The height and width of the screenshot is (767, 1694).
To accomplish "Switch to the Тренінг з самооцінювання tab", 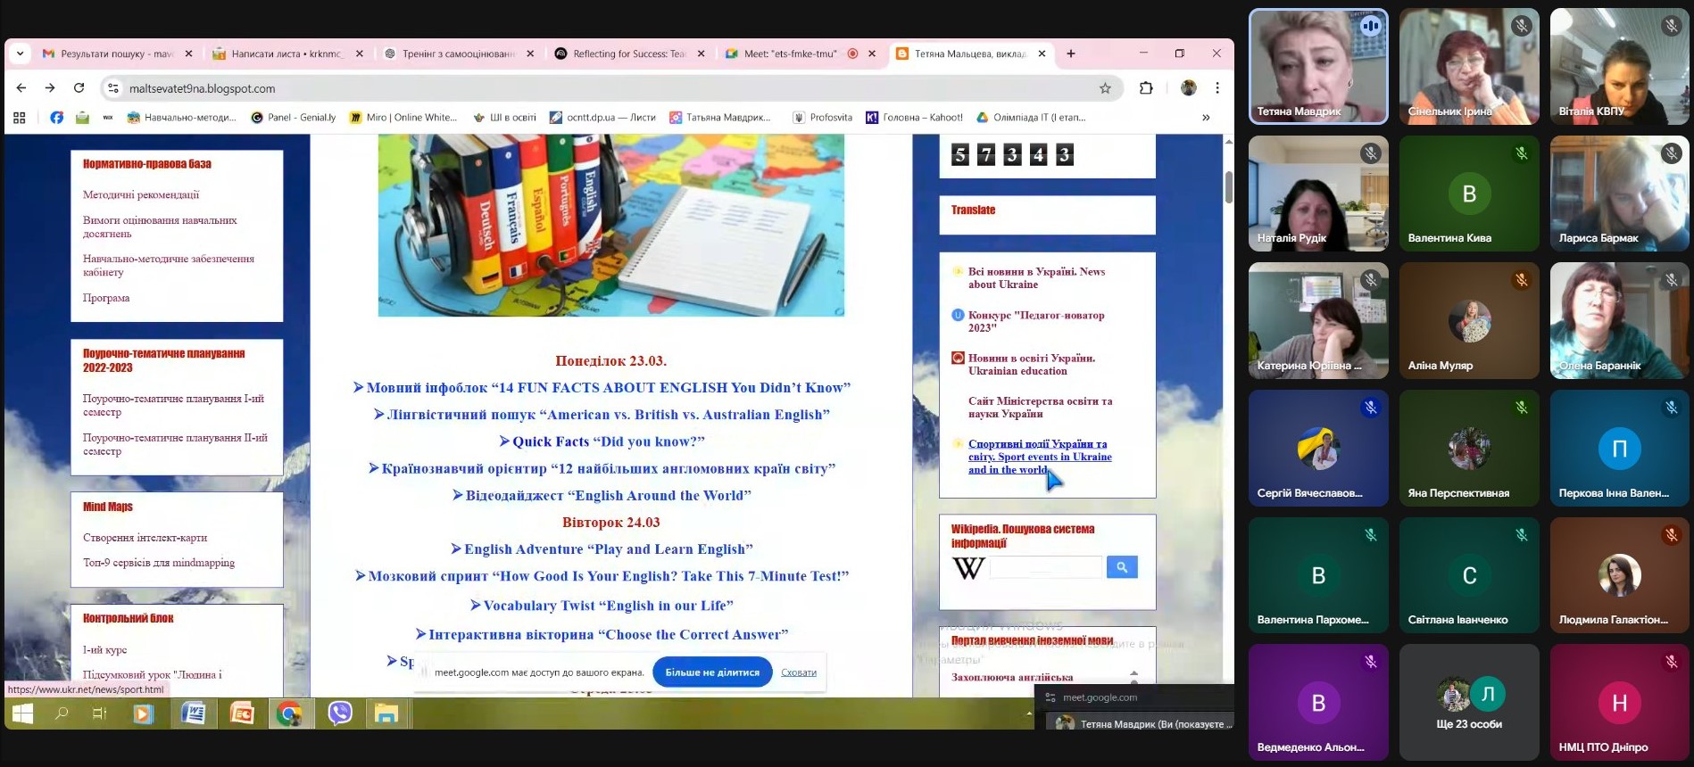I will [x=458, y=54].
